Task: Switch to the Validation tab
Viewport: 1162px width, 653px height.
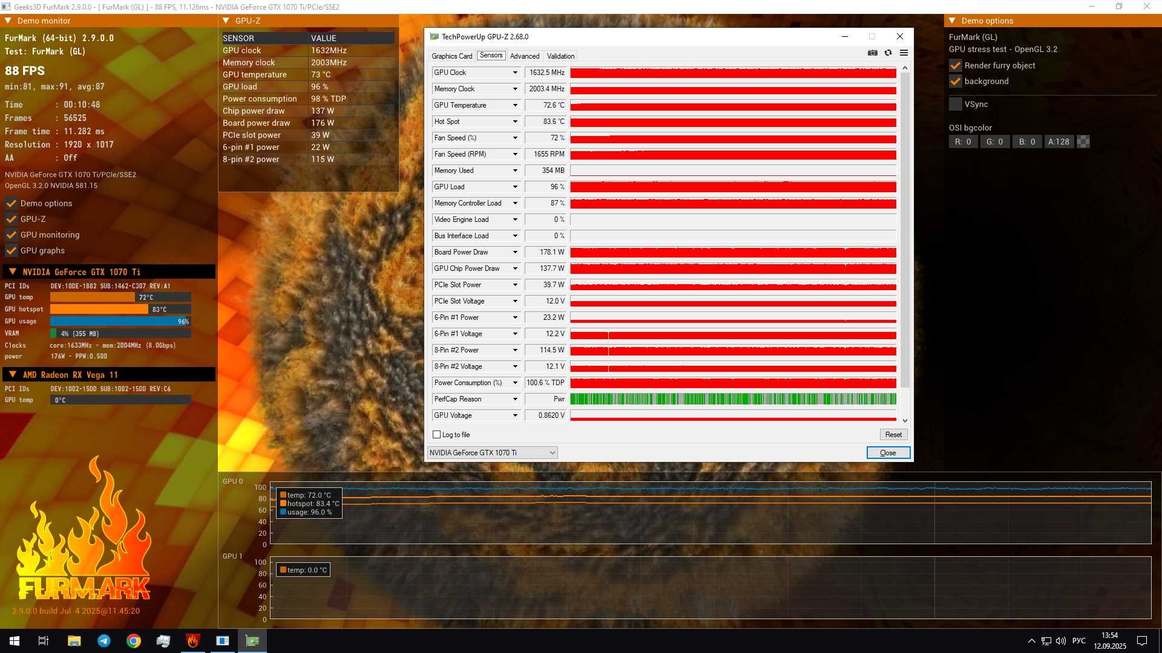Action: point(560,56)
